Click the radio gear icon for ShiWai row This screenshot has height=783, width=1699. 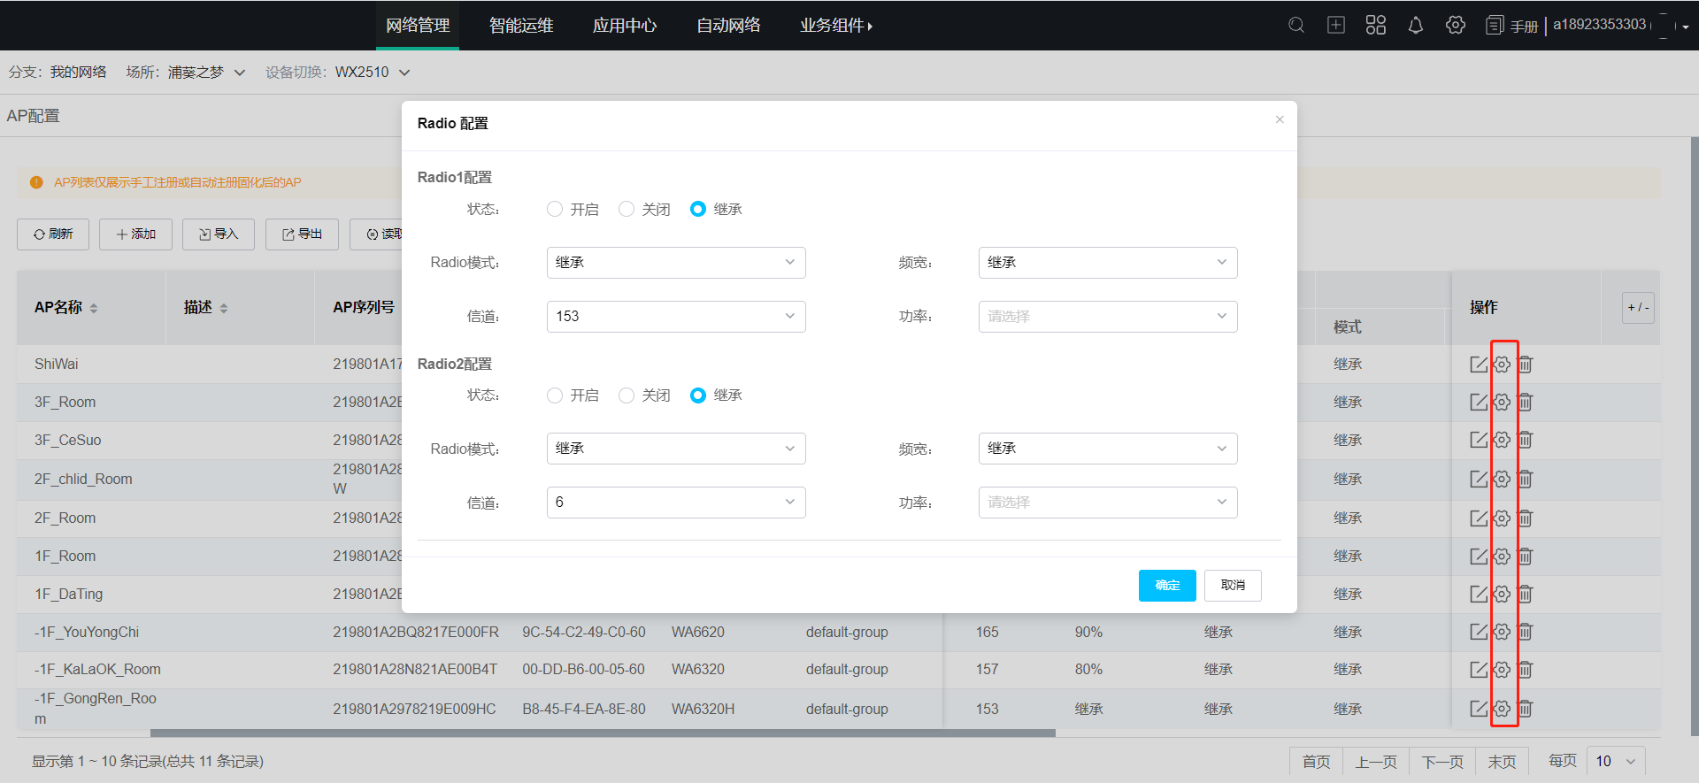point(1502,365)
